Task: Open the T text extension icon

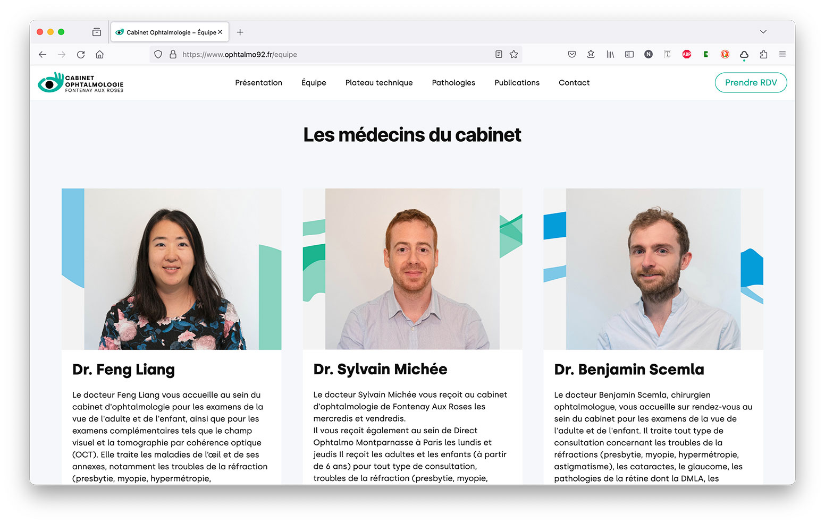Action: click(668, 54)
